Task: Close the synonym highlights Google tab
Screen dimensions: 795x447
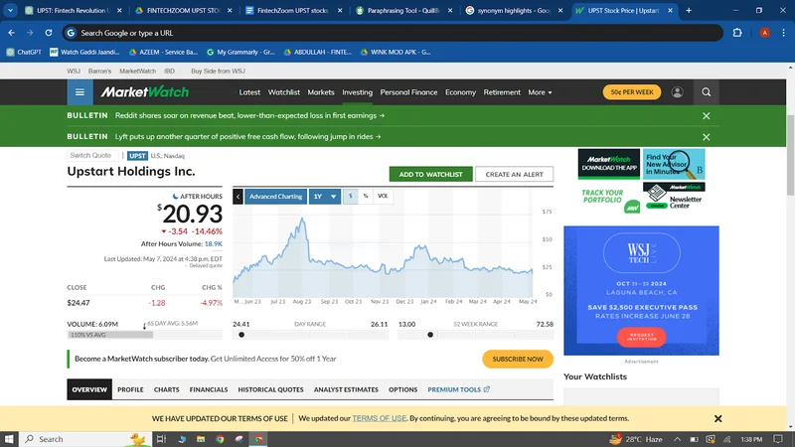Action: [560, 10]
